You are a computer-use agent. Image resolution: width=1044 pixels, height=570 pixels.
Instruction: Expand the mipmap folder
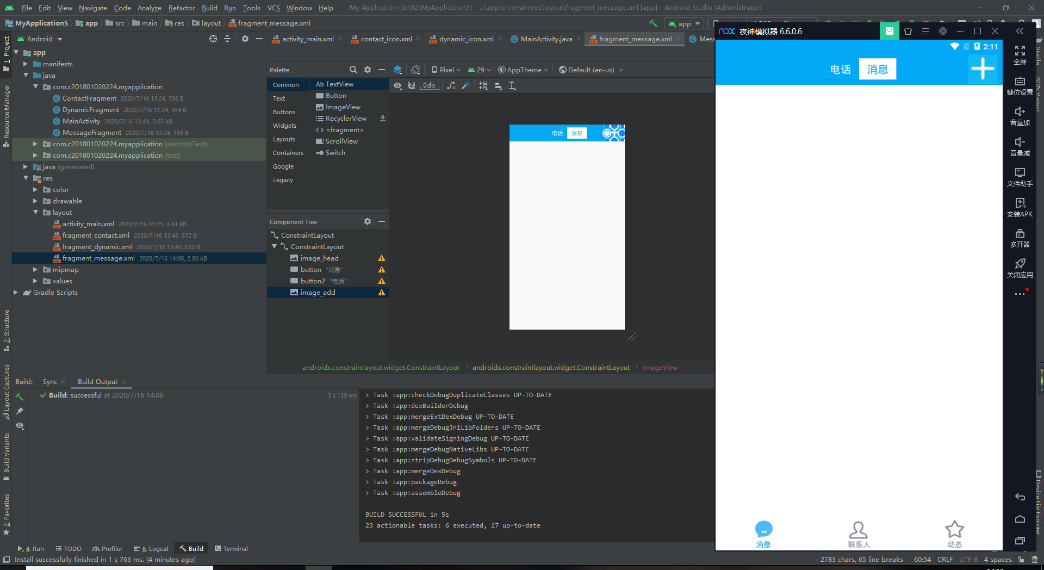35,269
